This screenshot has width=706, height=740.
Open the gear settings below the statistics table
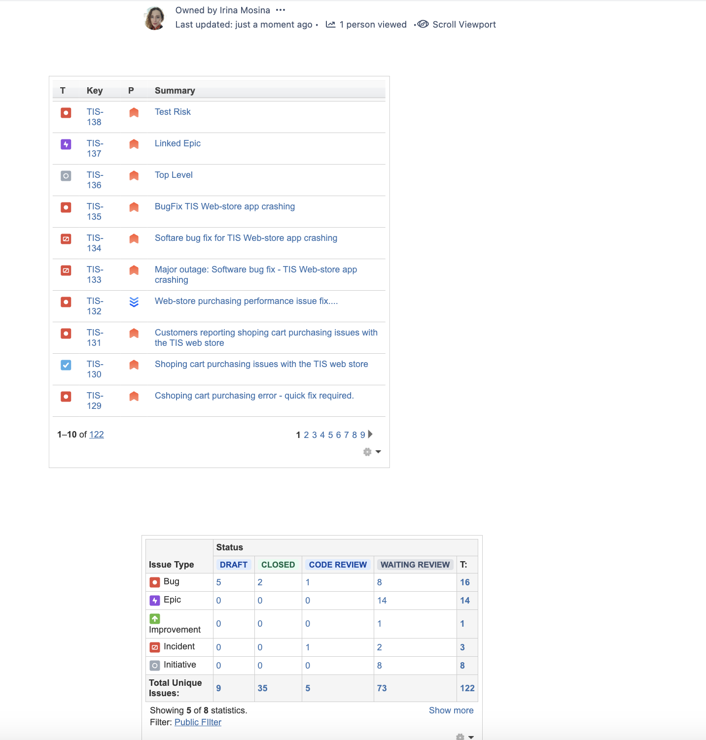460,736
